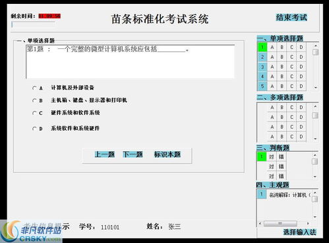Select radio option D 系统软件和系统硬件
The height and width of the screenshot is (243, 329).
tap(34, 129)
